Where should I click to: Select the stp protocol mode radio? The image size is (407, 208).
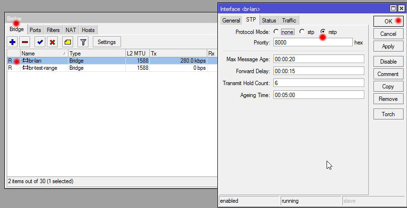pyautogui.click(x=302, y=32)
